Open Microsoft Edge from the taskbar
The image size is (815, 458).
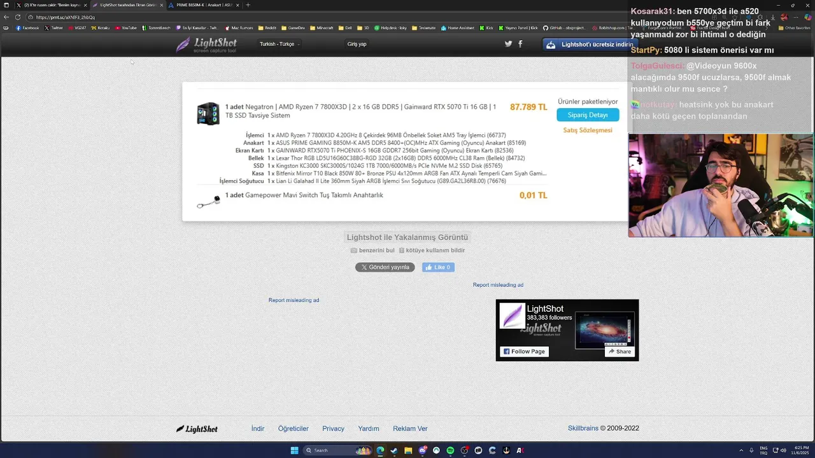380,450
